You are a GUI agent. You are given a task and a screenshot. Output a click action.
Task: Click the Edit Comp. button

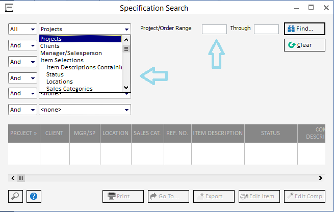[304, 196]
